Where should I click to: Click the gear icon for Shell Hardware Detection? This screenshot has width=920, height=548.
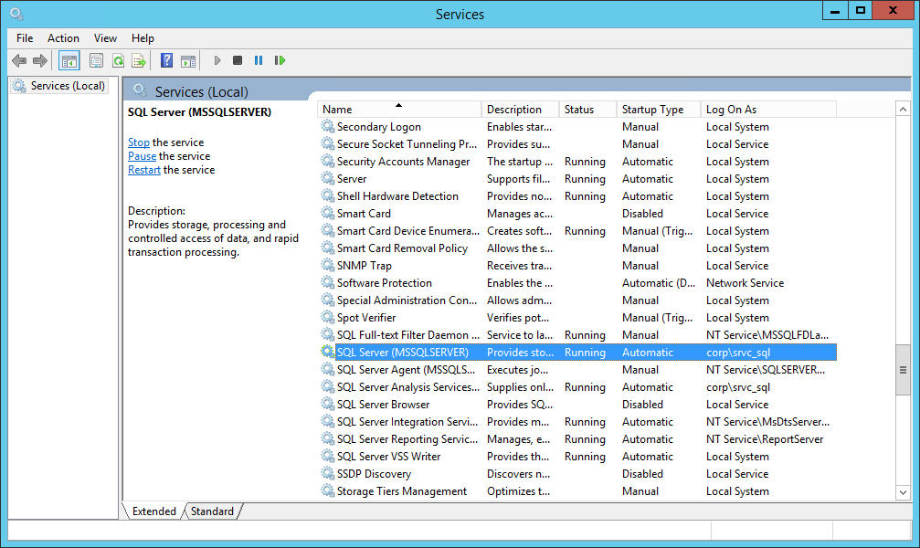pos(327,195)
